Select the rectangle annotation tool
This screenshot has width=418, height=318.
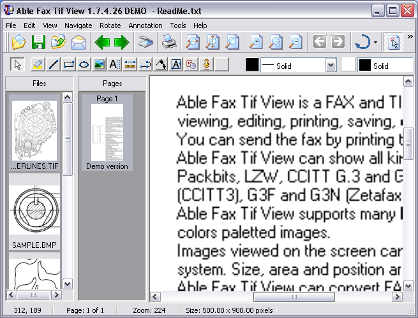(x=68, y=64)
